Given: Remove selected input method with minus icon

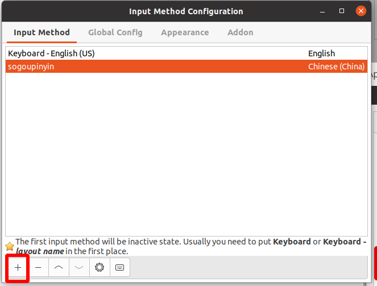Looking at the screenshot, I should tap(38, 267).
